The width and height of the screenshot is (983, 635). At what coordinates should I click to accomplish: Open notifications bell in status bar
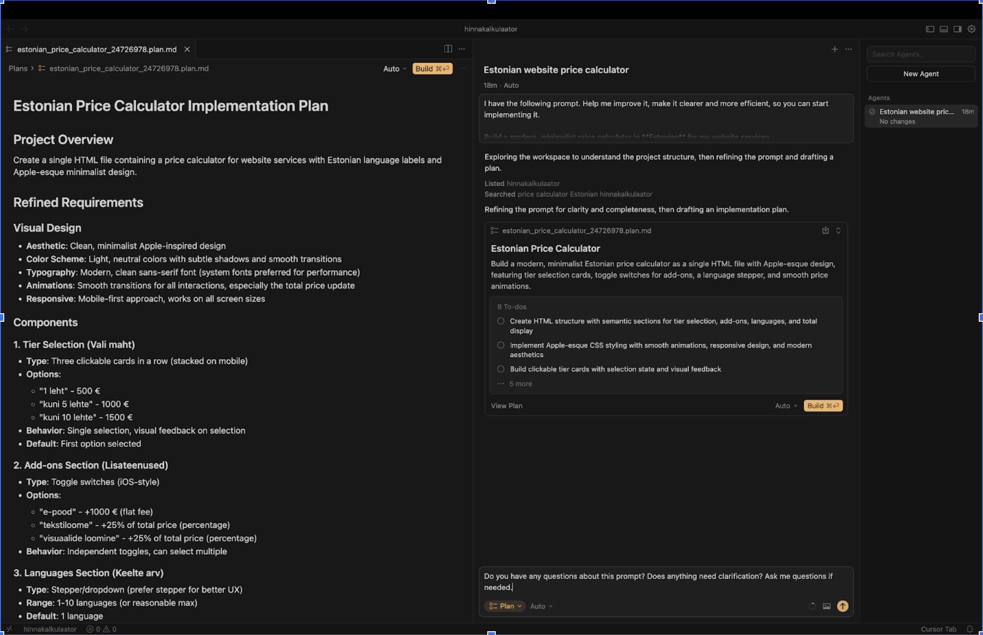pyautogui.click(x=970, y=629)
